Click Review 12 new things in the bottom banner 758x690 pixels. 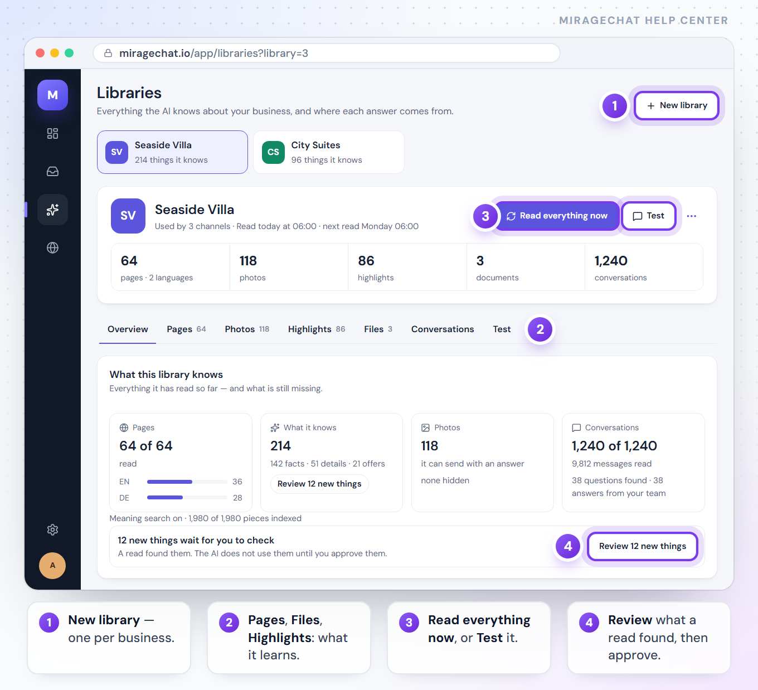[x=643, y=546]
